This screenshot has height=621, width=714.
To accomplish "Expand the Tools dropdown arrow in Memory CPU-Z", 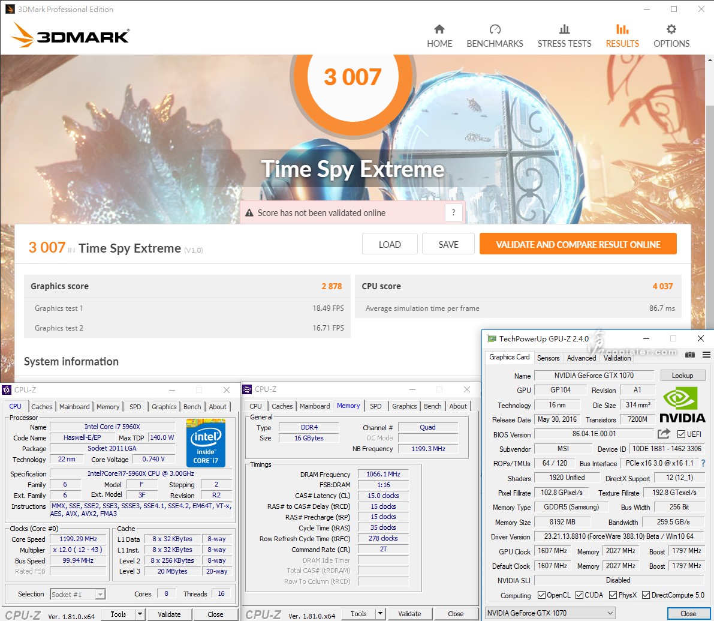I will [380, 613].
